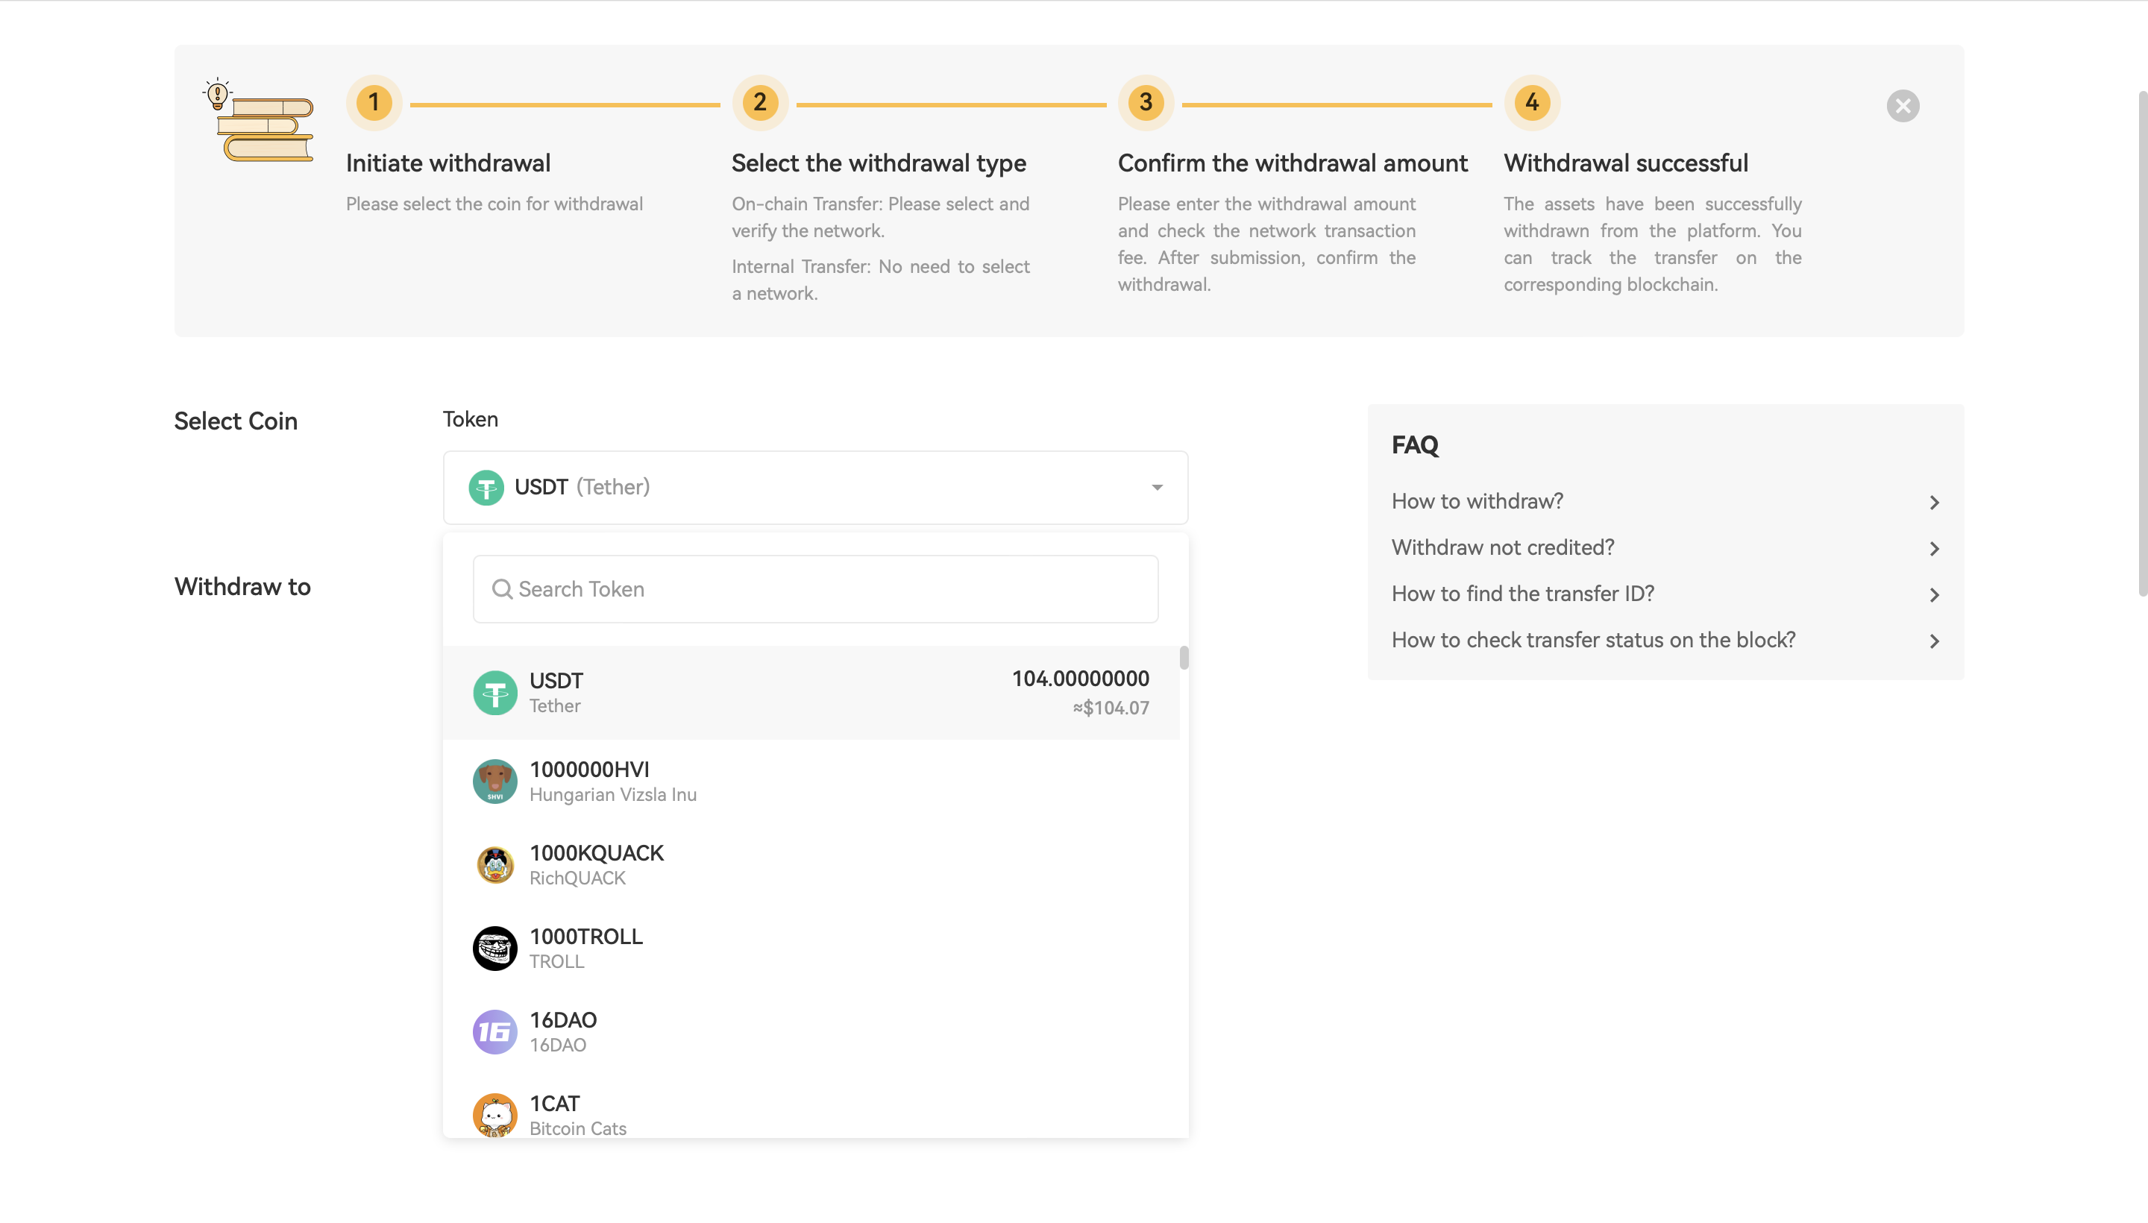This screenshot has width=2148, height=1223.
Task: Click the token list scrollbar thumb
Action: click(1184, 658)
